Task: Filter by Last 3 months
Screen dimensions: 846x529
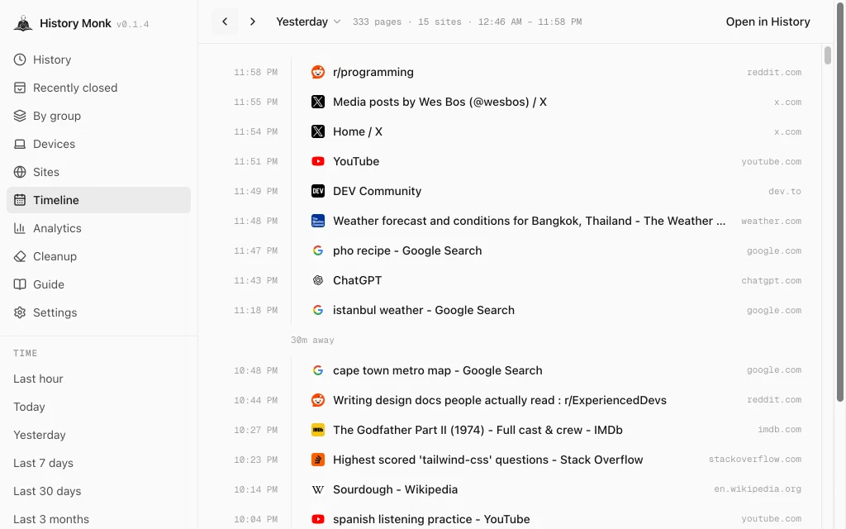Action: click(51, 519)
